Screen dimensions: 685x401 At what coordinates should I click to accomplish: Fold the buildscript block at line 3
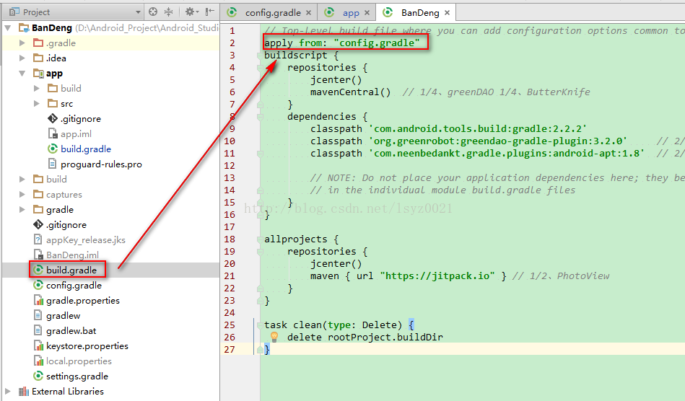260,56
